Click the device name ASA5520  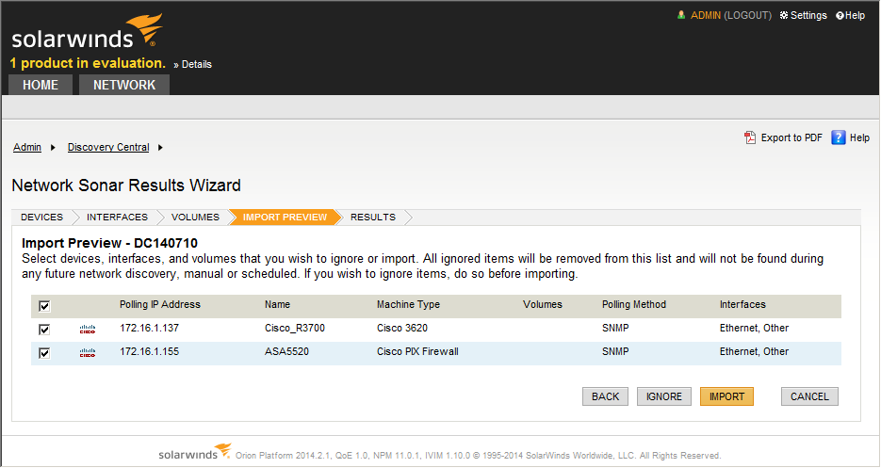click(x=287, y=351)
